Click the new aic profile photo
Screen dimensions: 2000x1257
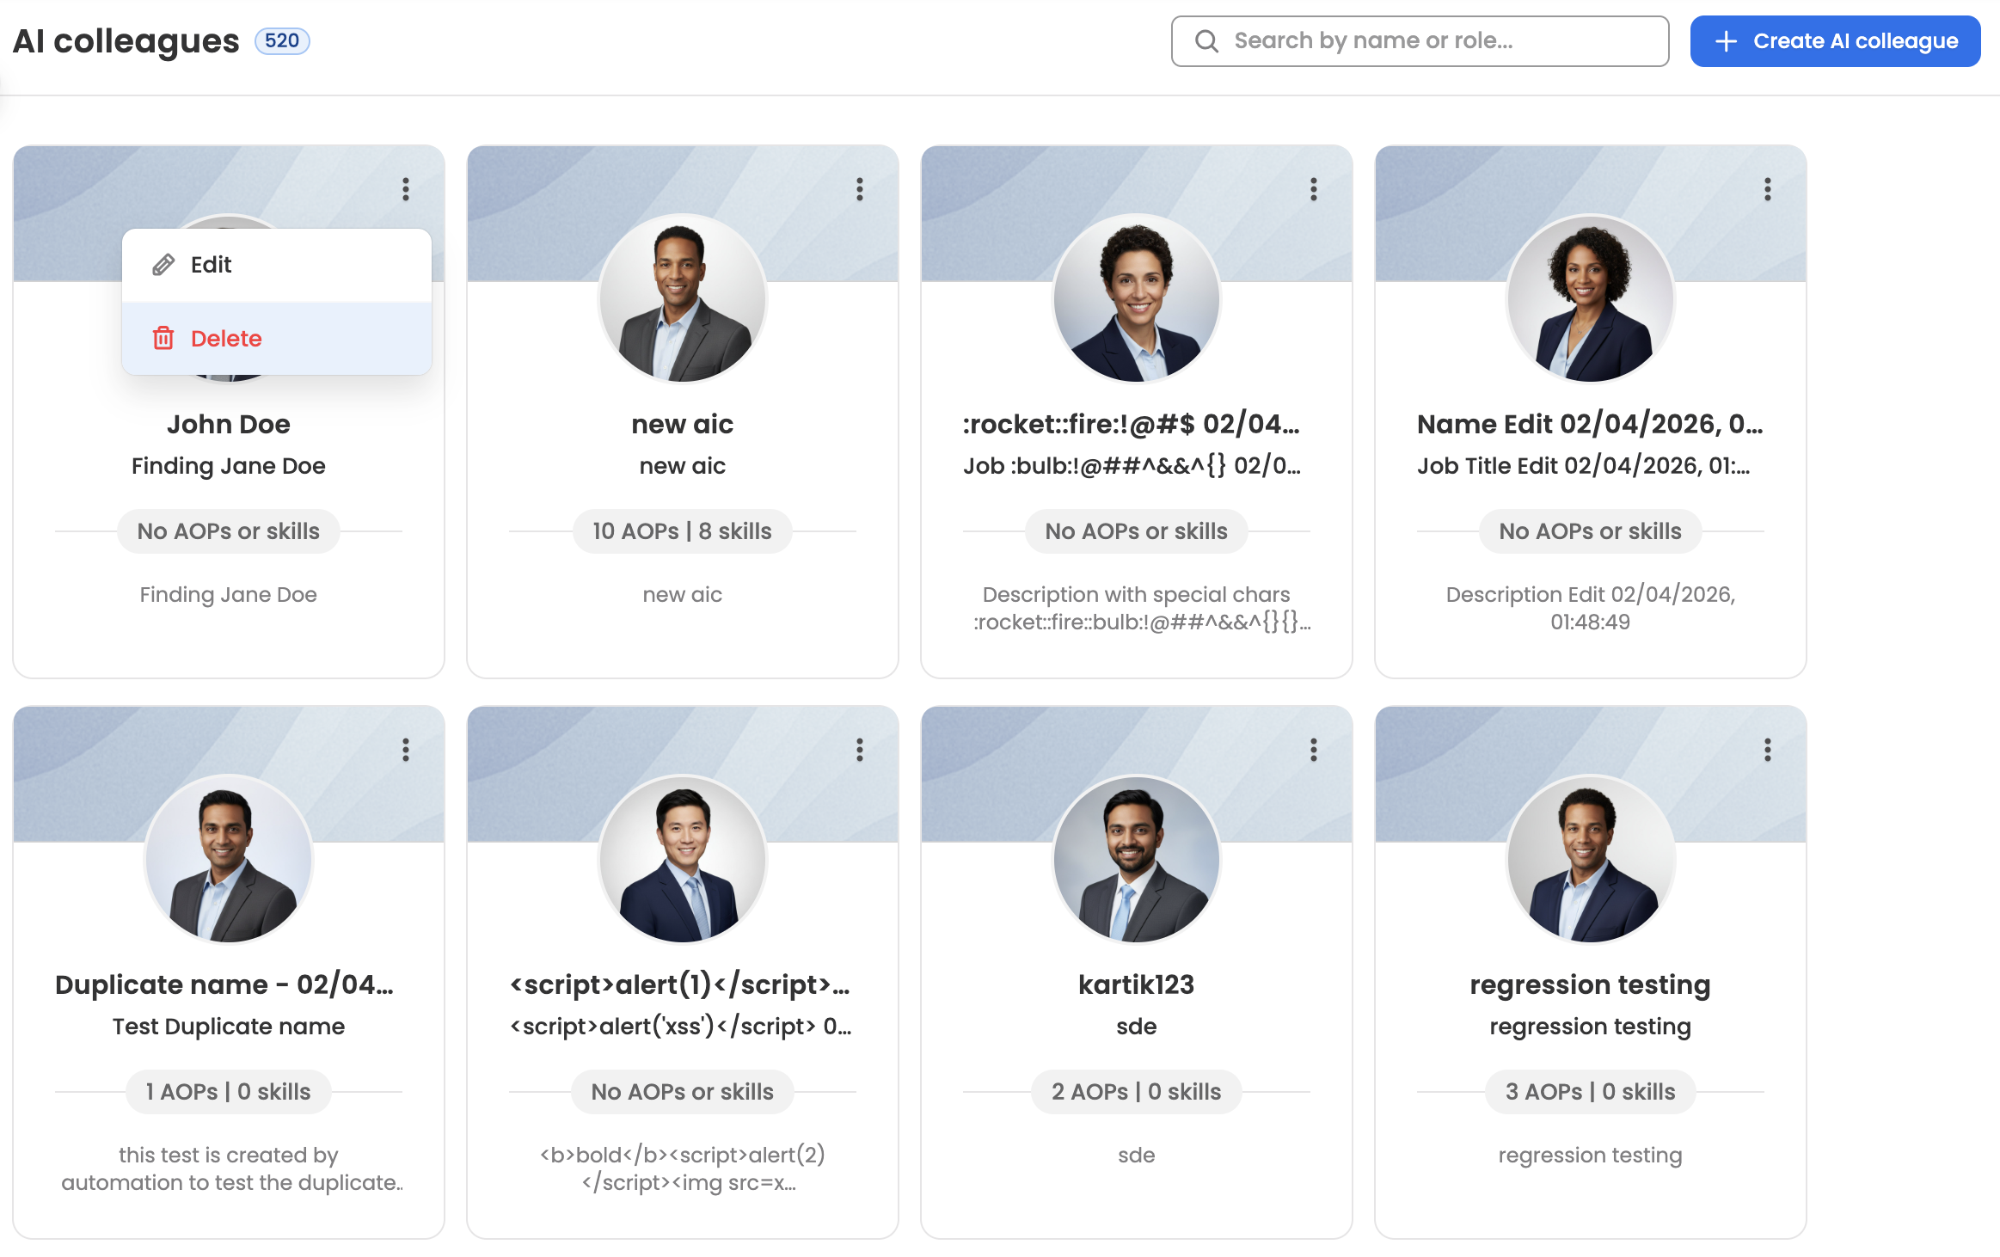(682, 299)
